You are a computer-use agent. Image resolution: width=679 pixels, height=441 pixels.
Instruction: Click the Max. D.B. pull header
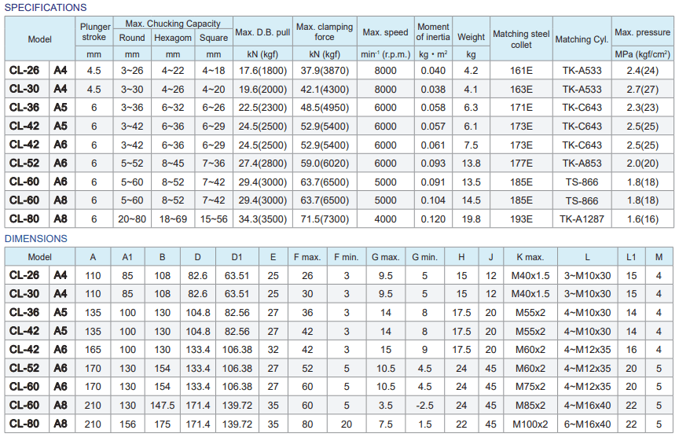pos(263,32)
